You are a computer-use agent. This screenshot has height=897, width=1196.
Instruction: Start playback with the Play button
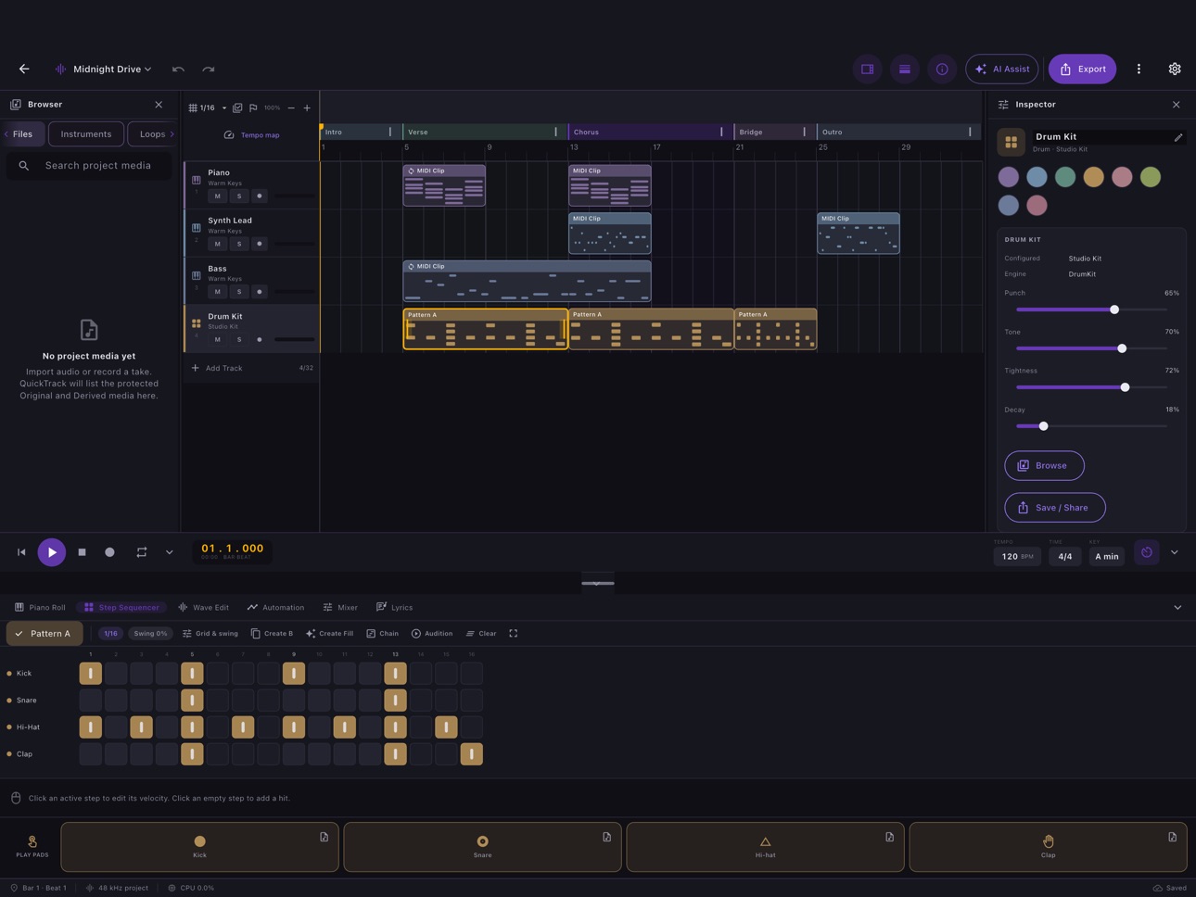pos(52,552)
